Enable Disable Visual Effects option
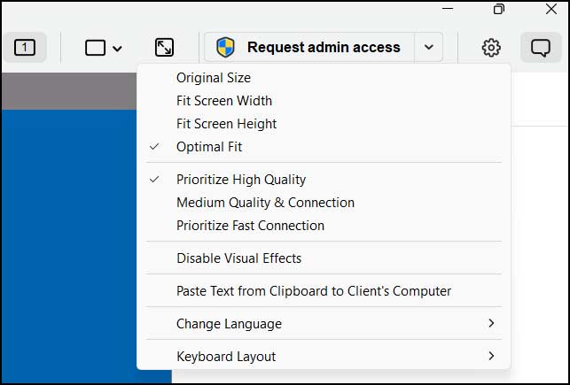Image resolution: width=570 pixels, height=385 pixels. coord(238,258)
